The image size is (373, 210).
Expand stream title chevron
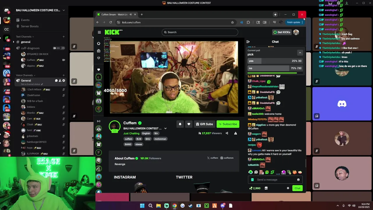click(x=165, y=128)
